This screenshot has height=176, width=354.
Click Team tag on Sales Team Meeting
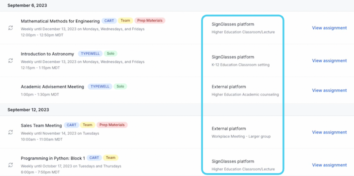tap(87, 125)
